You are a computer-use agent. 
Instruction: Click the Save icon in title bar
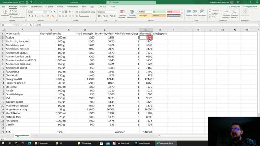click(27, 2)
